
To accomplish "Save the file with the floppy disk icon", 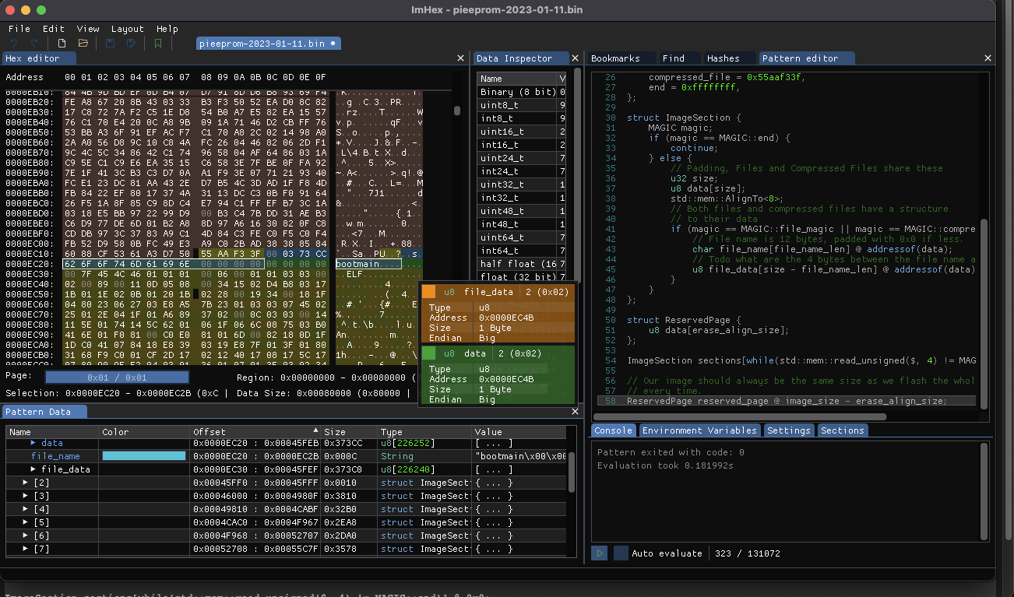I will 111,44.
